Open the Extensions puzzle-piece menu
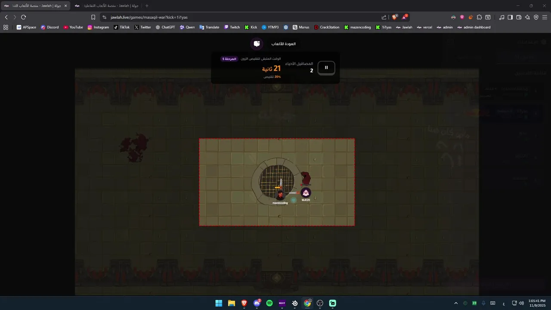 tap(479, 17)
